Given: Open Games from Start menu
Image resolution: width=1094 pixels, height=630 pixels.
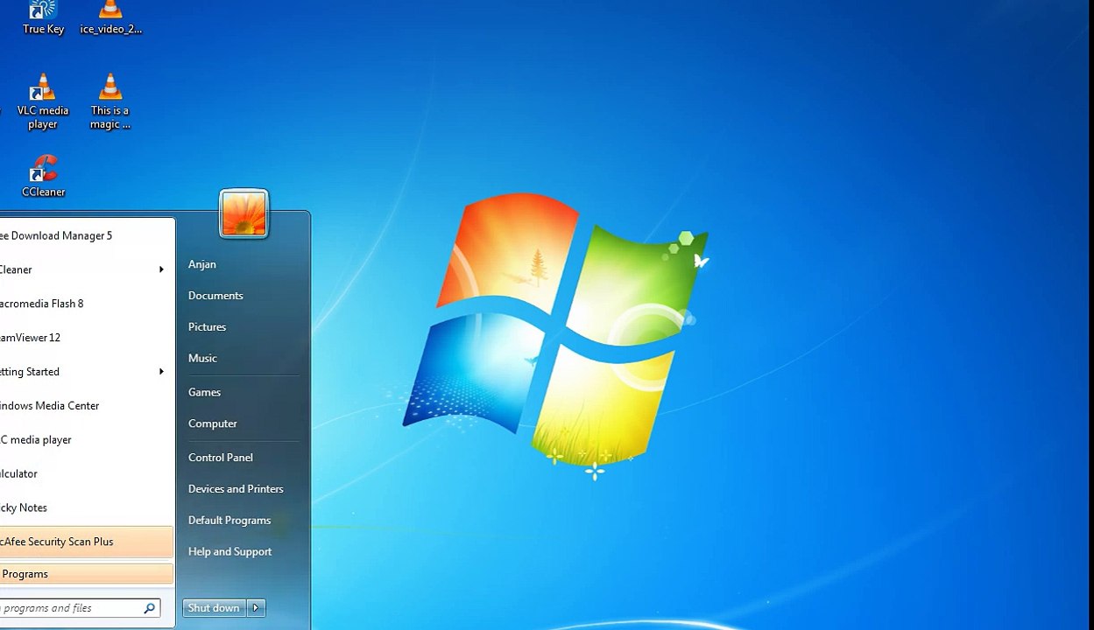Looking at the screenshot, I should click(x=204, y=393).
